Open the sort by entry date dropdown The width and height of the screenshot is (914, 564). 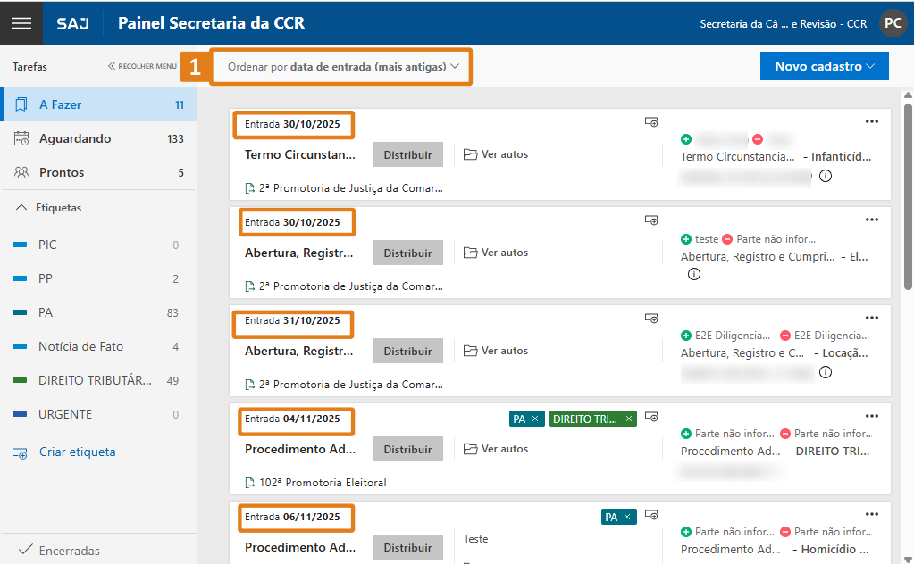[x=342, y=67]
